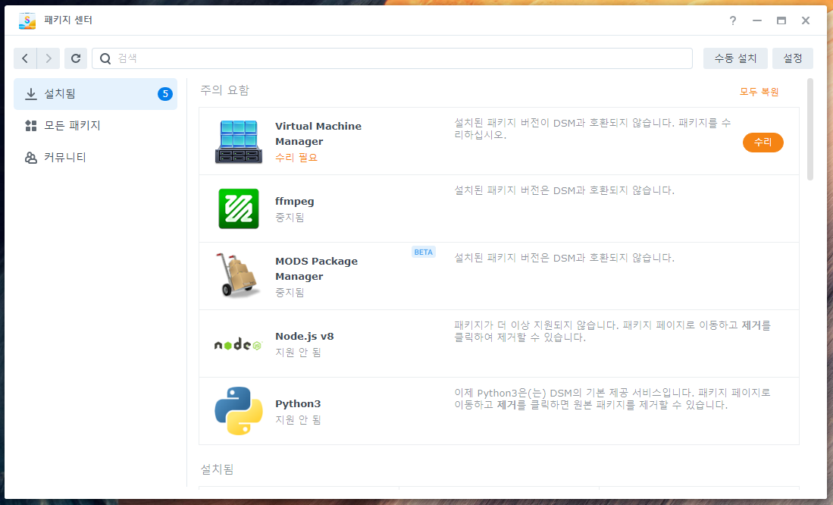Click the Python3 description text
This screenshot has height=505, width=833.
point(612,399)
